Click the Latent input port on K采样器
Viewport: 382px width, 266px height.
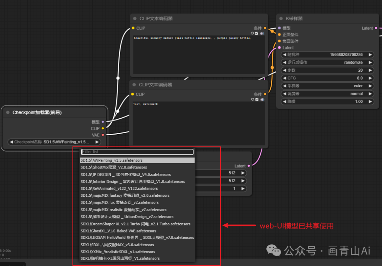(x=279, y=48)
